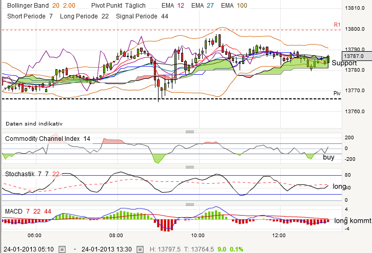This screenshot has height=253, width=372.
Task: Click the long annotation in Stochastik panel
Action: 339,186
